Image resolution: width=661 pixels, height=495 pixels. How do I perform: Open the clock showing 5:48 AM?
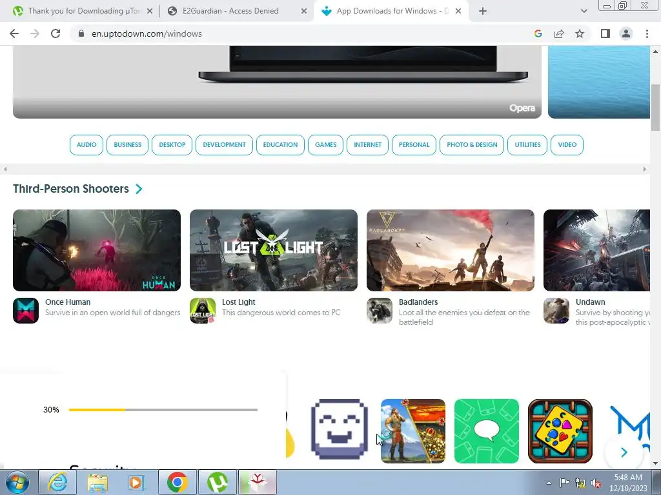point(628,483)
